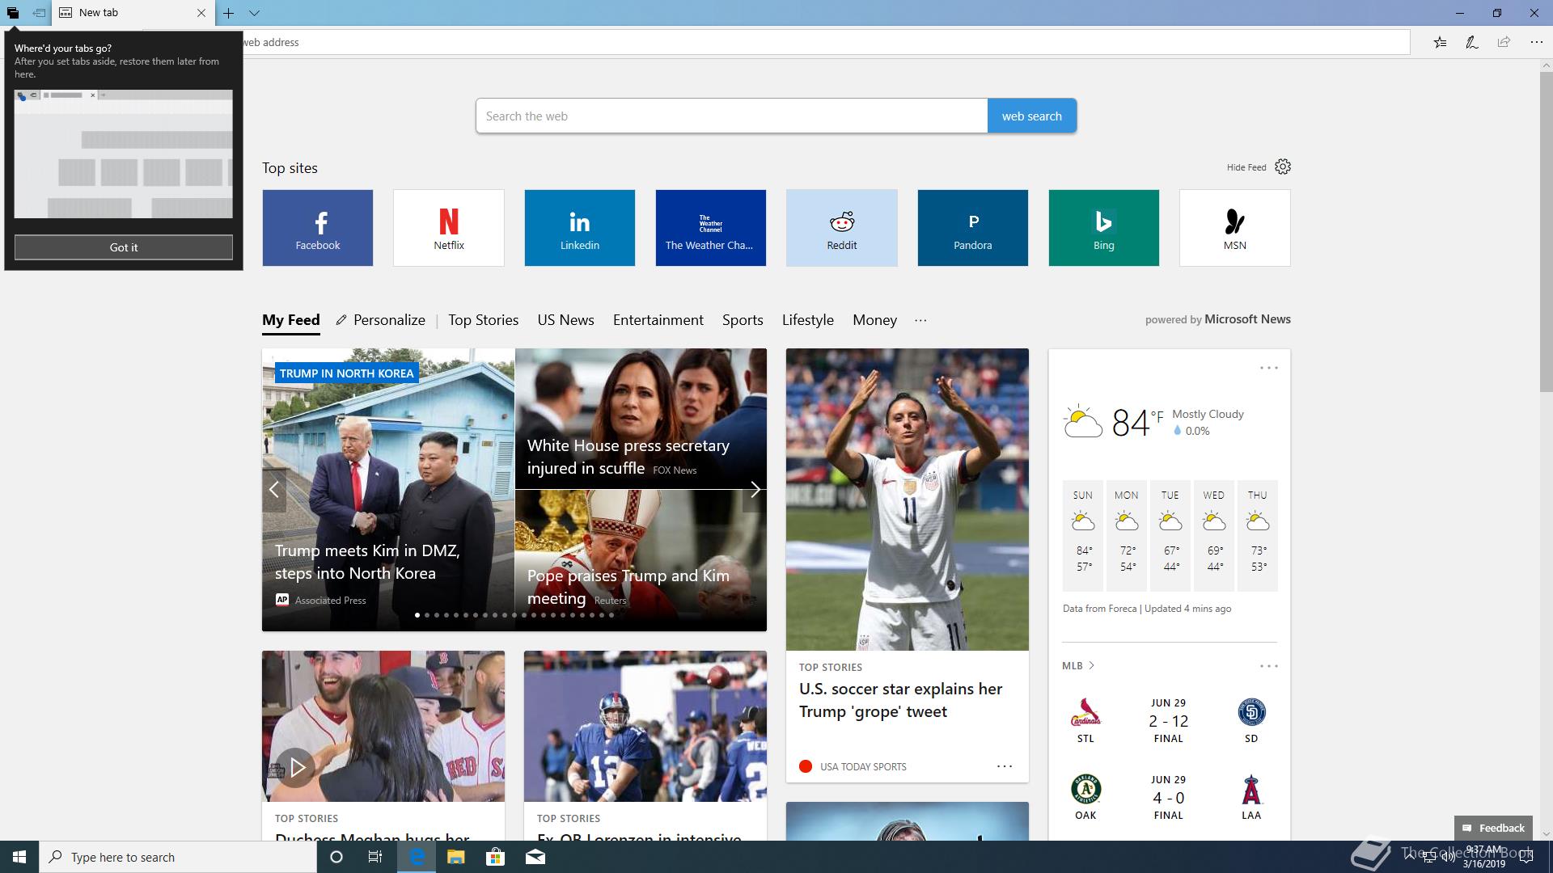Open the OAK vs LAA game score
Screen dimensions: 1553x873
coord(1169,798)
